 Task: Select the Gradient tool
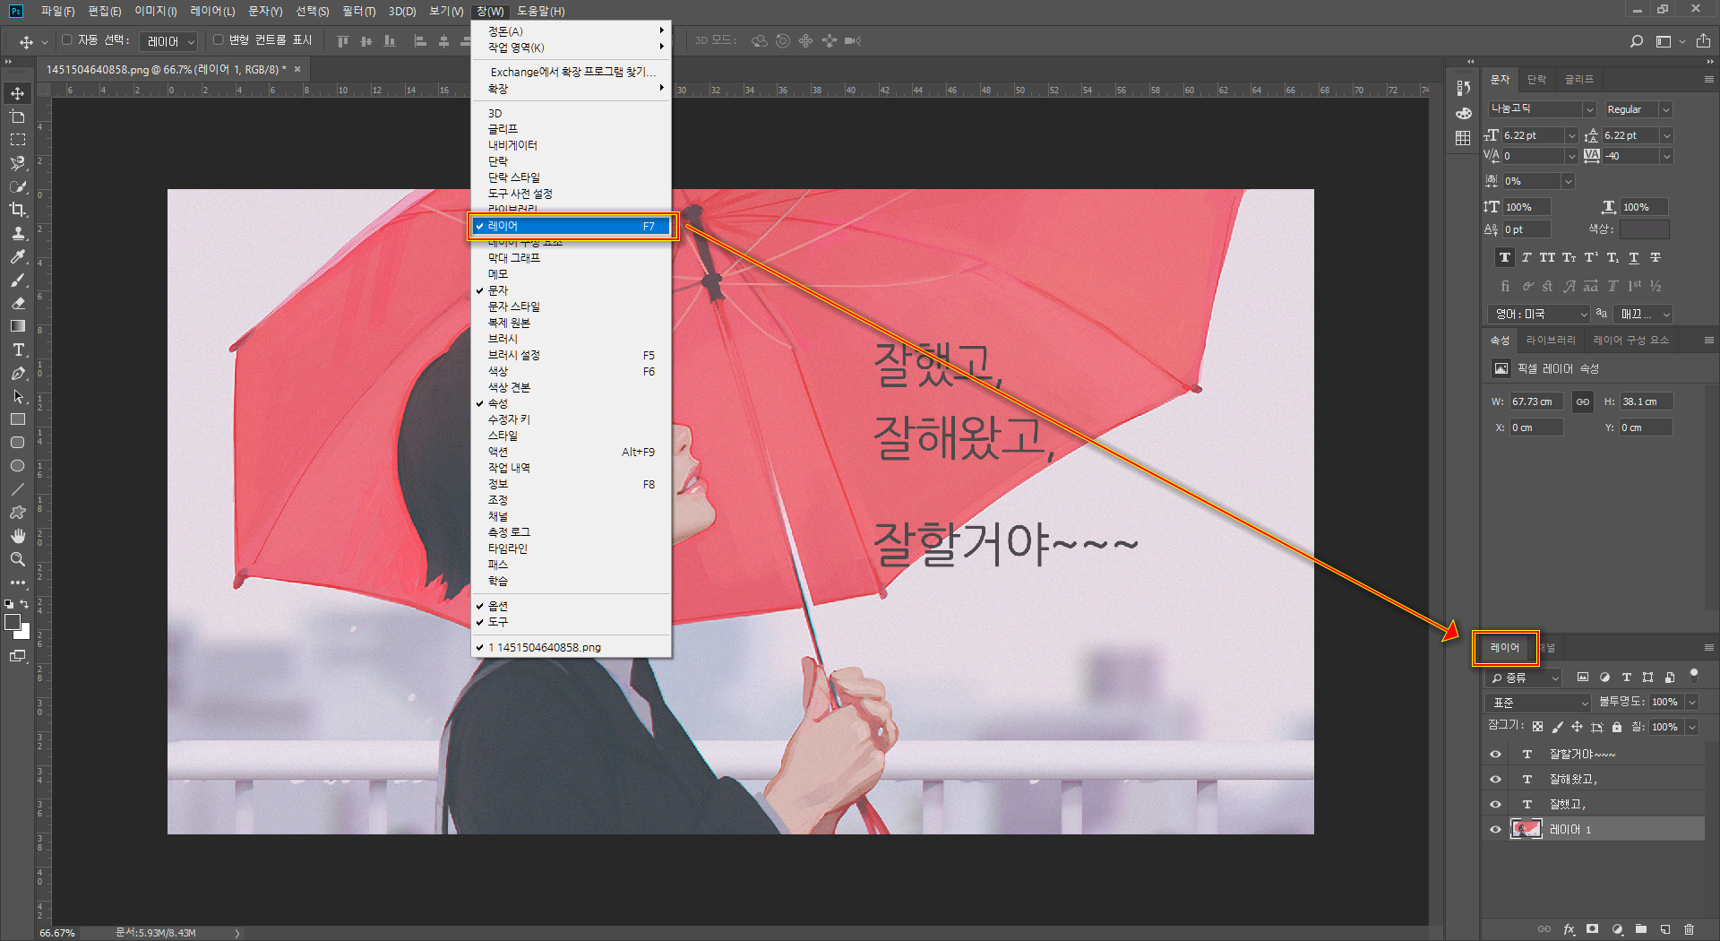pos(17,326)
